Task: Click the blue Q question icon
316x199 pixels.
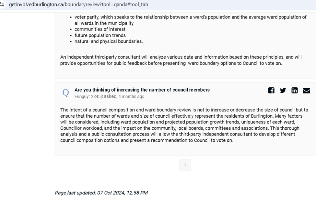Action: [66, 93]
